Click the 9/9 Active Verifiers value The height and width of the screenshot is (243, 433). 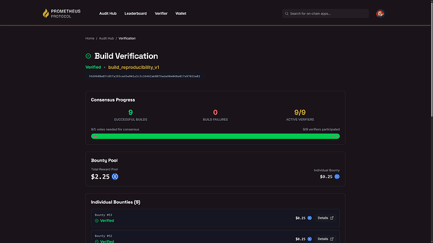tap(300, 112)
